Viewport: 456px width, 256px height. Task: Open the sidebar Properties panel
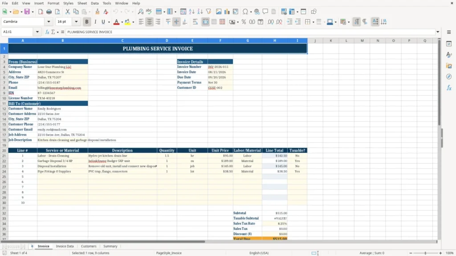tap(449, 44)
